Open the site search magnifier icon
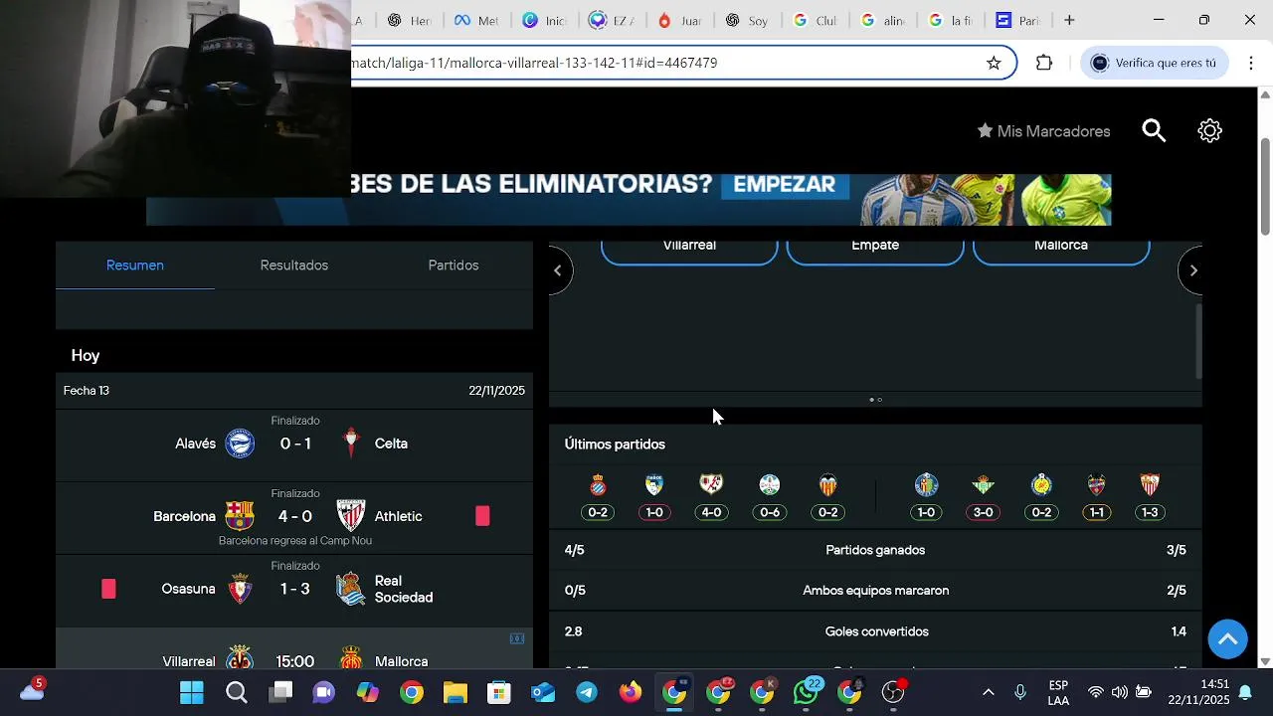This screenshot has height=716, width=1273. [x=1154, y=131]
